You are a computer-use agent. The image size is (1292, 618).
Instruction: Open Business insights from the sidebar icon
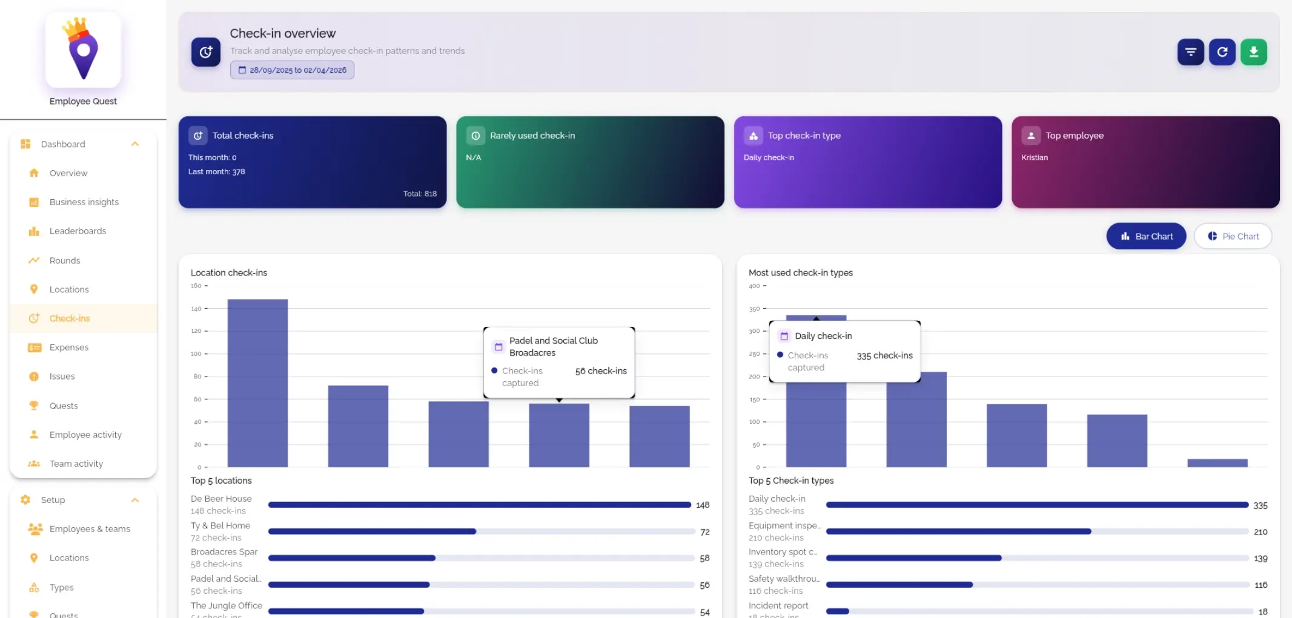35,202
